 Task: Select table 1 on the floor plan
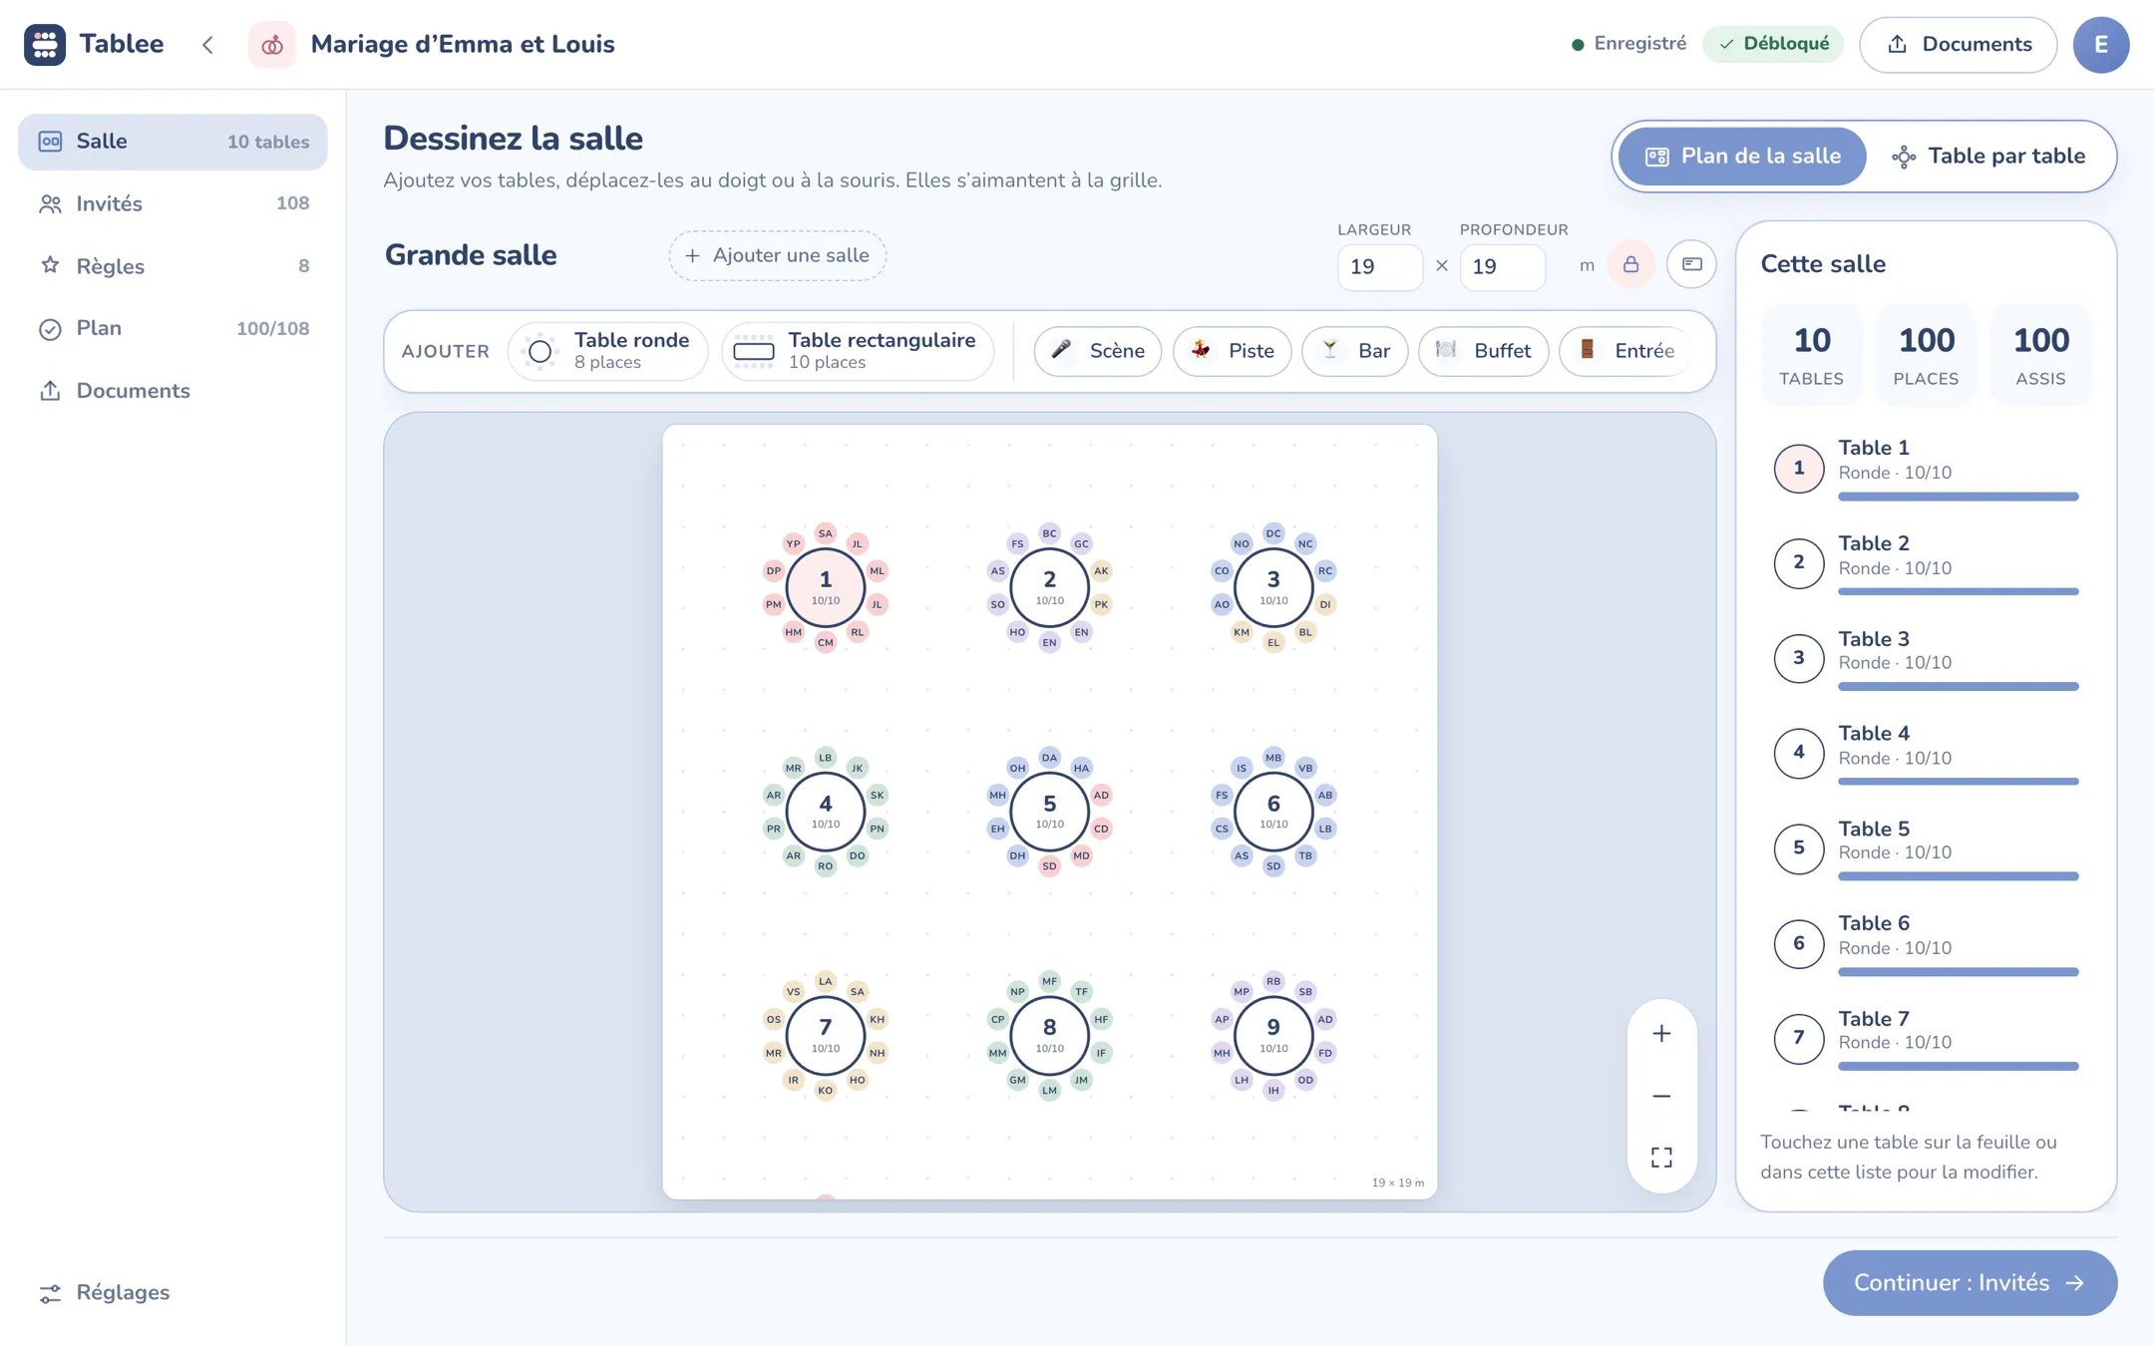pos(825,587)
